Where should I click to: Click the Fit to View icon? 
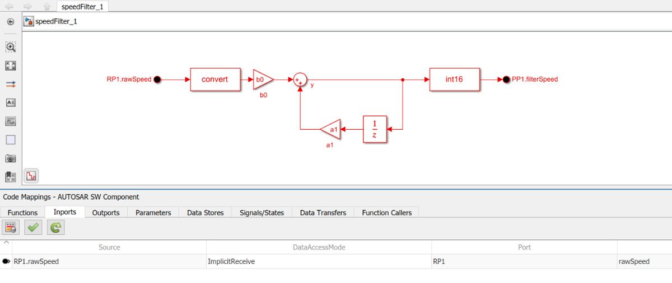(x=10, y=66)
